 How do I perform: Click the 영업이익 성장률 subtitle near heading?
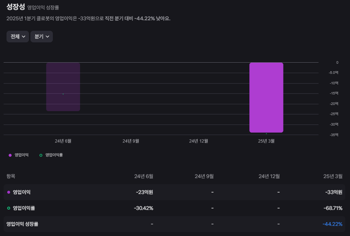[x=43, y=8]
